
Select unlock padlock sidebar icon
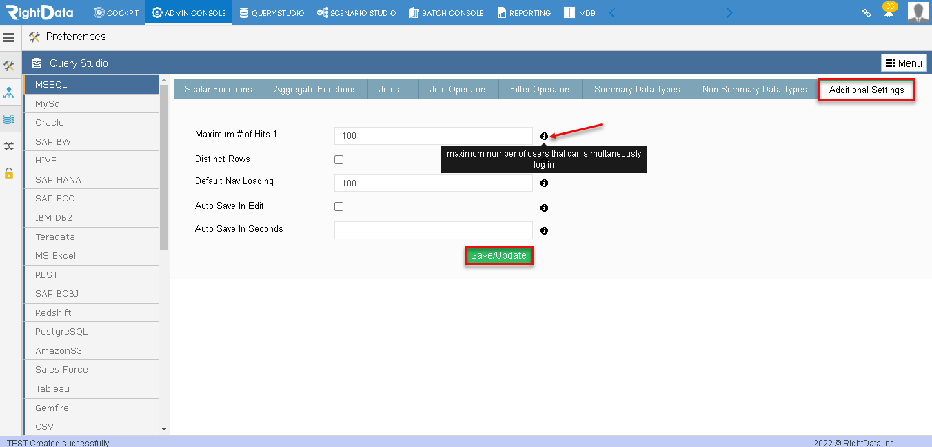point(9,172)
